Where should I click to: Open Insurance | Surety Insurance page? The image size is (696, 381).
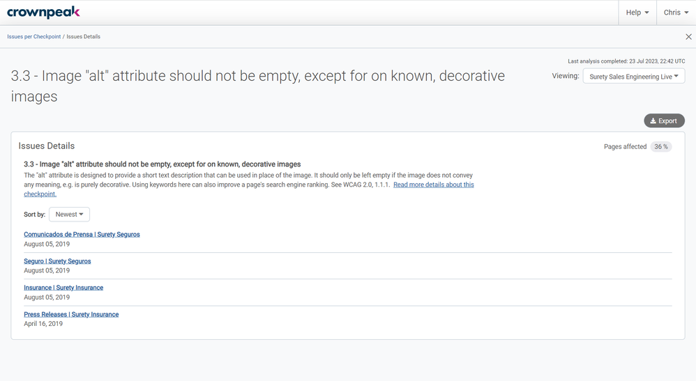pyautogui.click(x=63, y=288)
